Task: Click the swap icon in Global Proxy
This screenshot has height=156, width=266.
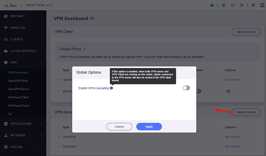Action: pos(84,49)
